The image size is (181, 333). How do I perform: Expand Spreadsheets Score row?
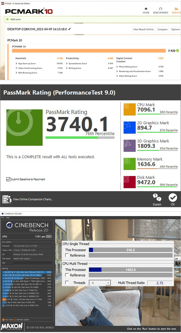(x=67, y=64)
